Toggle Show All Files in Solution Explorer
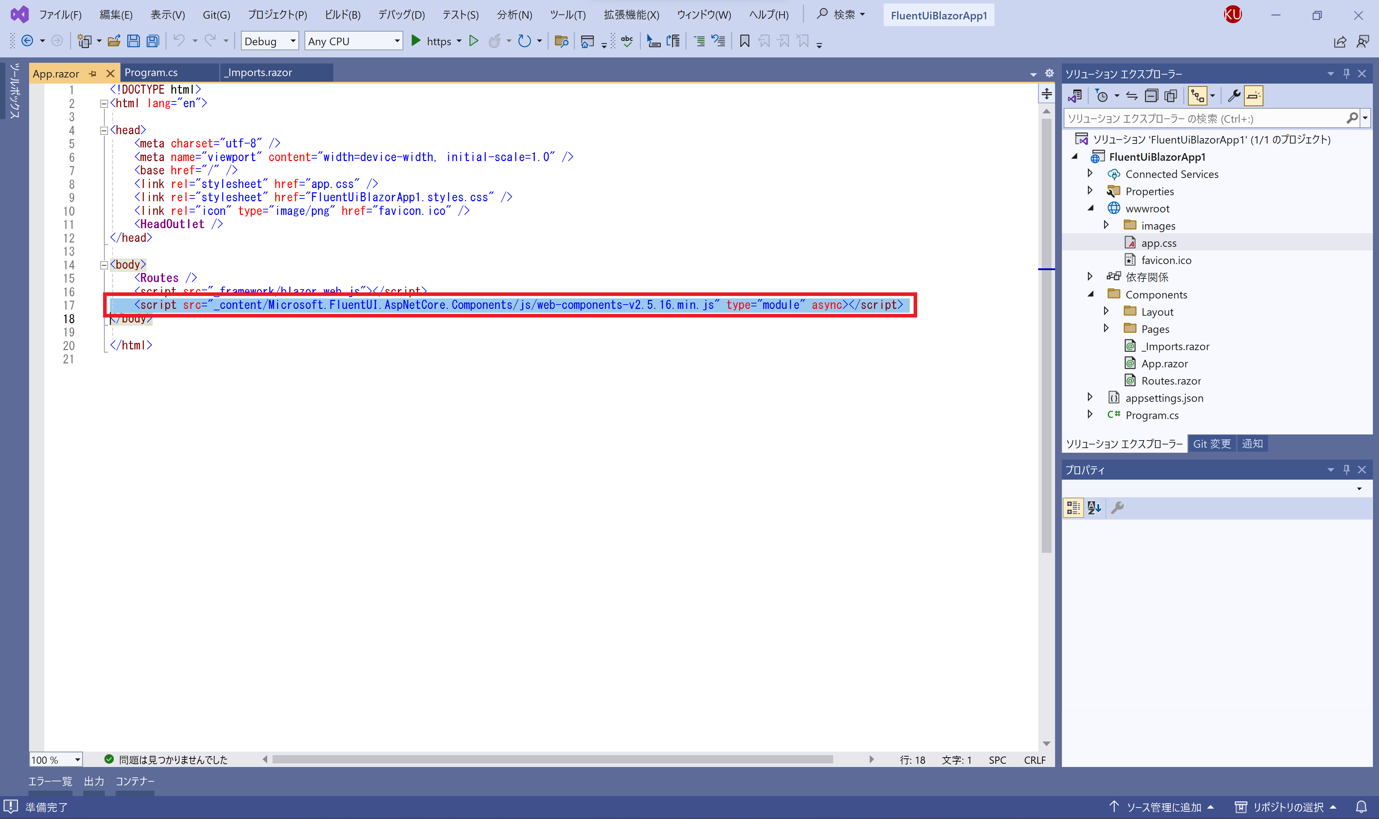 pyautogui.click(x=1171, y=96)
